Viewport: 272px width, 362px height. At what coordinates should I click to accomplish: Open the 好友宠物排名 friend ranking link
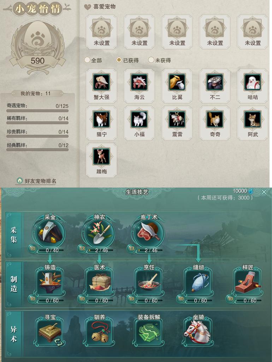click(37, 181)
